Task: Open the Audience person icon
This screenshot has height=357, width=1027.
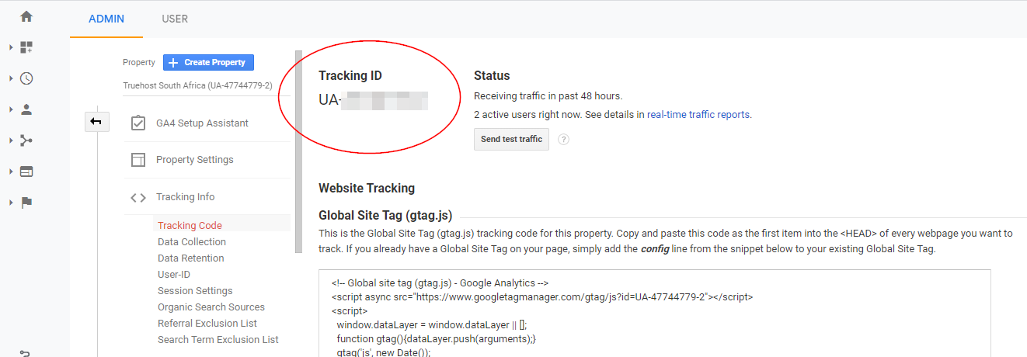Action: point(26,109)
